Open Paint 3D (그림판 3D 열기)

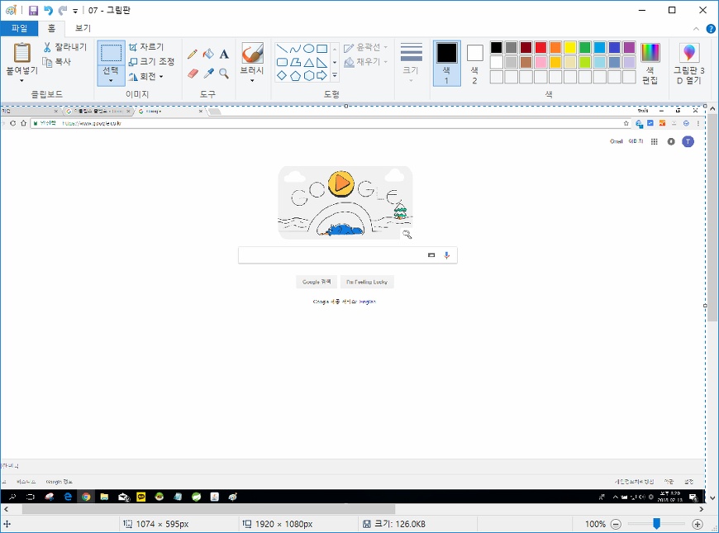[x=689, y=64]
